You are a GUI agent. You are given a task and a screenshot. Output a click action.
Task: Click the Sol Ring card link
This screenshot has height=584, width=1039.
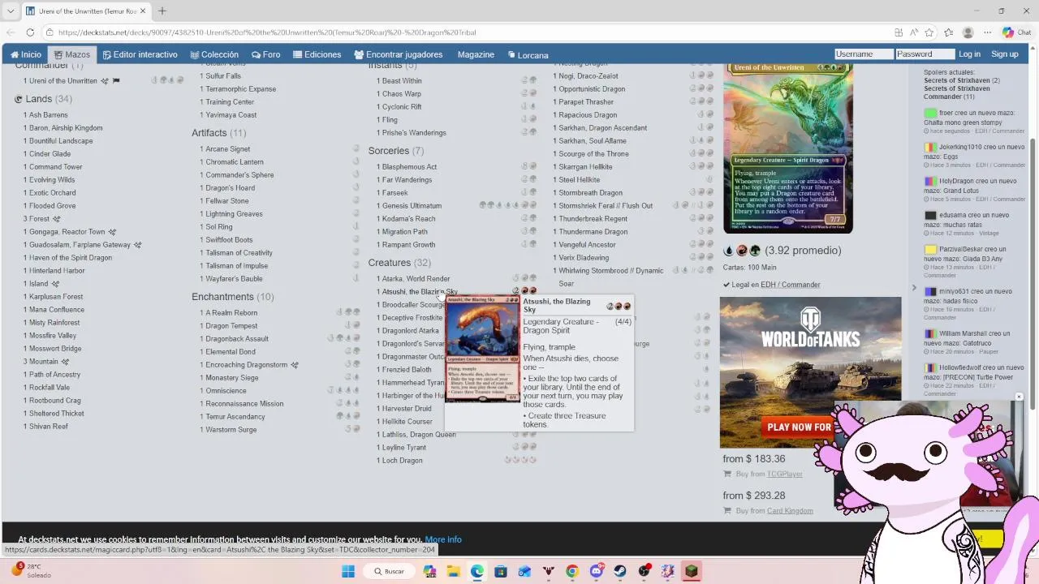coord(219,227)
